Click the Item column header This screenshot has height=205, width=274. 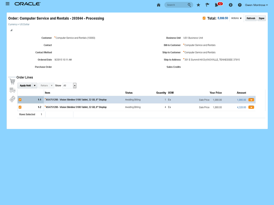tap(47, 93)
